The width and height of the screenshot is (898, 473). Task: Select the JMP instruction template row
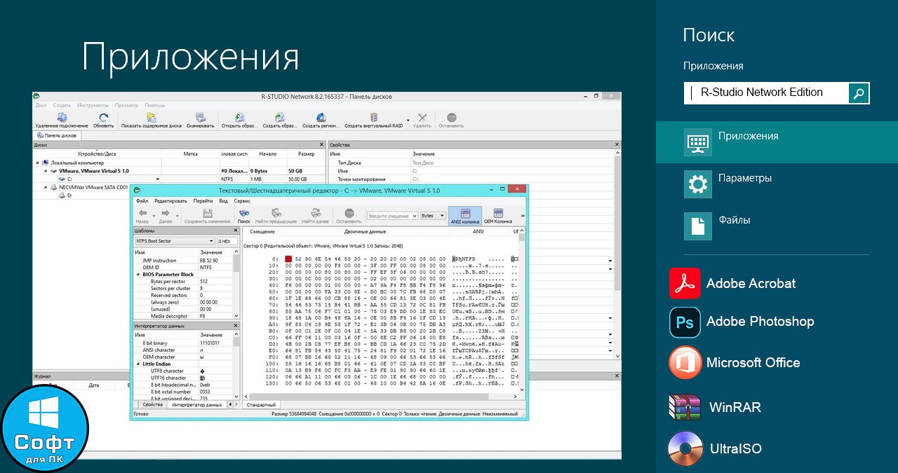coord(186,260)
